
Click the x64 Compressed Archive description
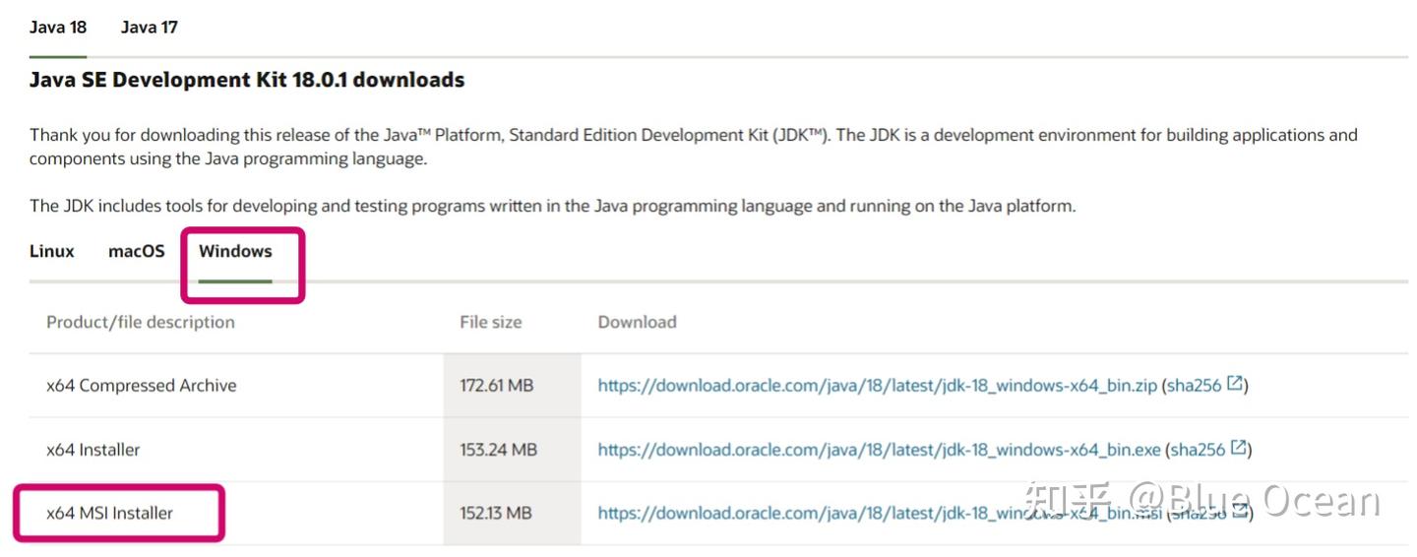[141, 386]
